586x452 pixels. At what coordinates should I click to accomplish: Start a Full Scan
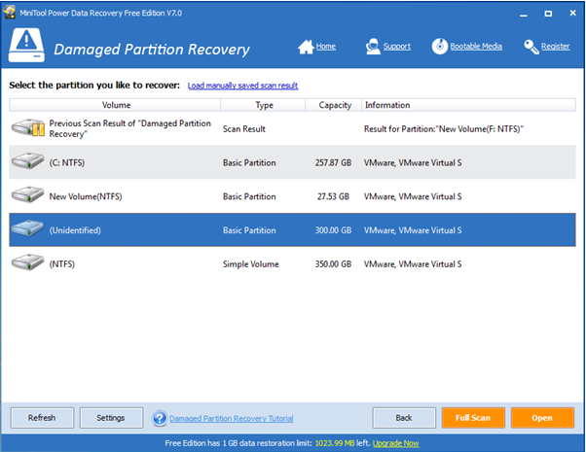click(x=473, y=418)
